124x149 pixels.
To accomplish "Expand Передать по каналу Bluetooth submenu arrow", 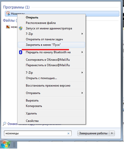I will (82, 52).
